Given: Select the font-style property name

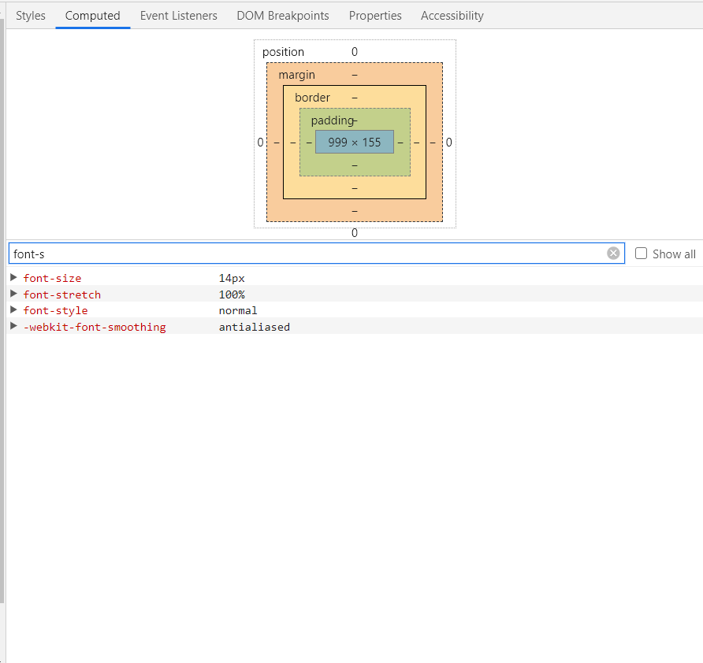Looking at the screenshot, I should pos(55,310).
